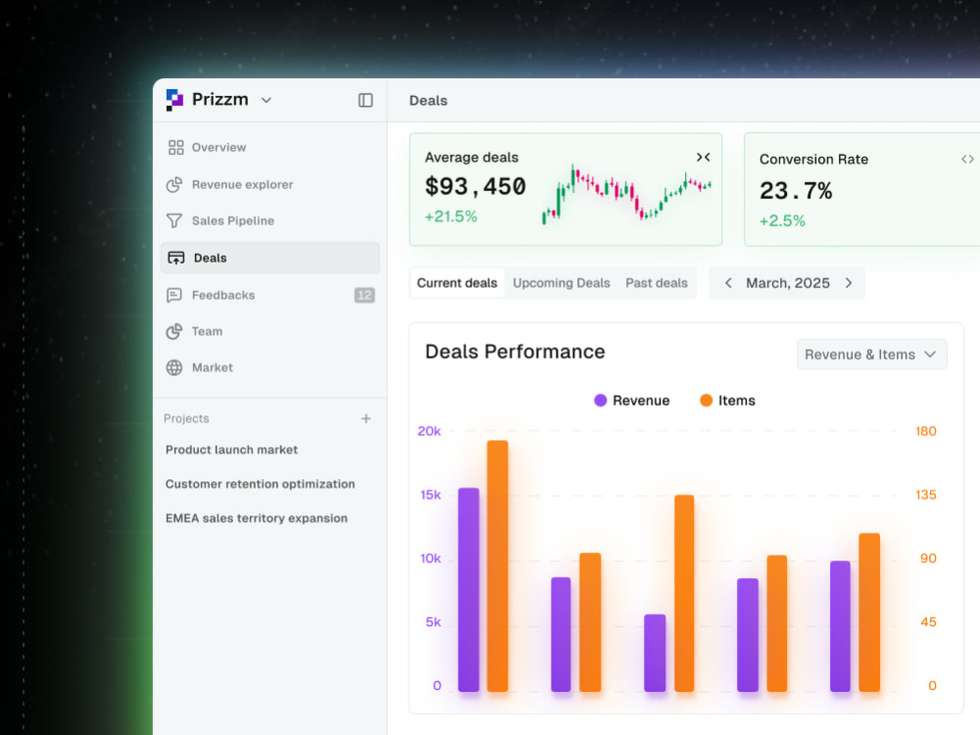Click the 12 badge next to Feedbacks

365,295
